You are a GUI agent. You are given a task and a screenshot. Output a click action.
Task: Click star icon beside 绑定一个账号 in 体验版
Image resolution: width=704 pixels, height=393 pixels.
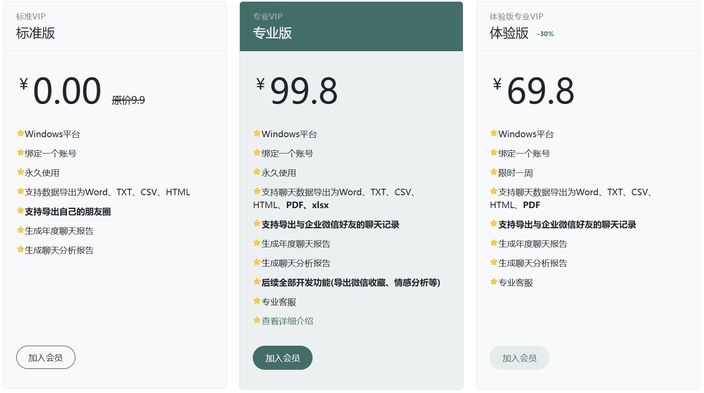494,153
